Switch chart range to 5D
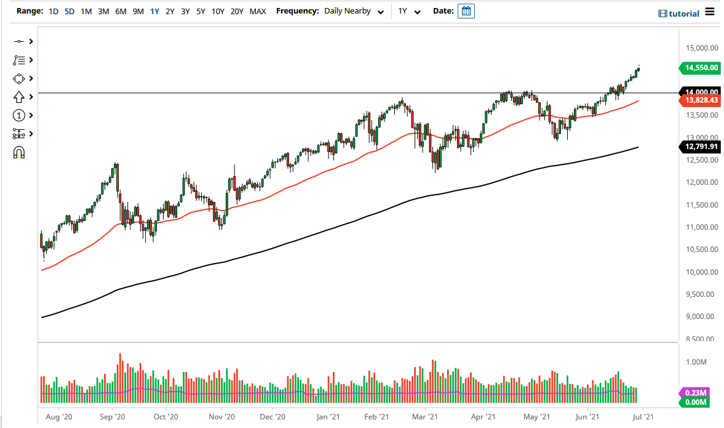The image size is (724, 428). pyautogui.click(x=69, y=11)
